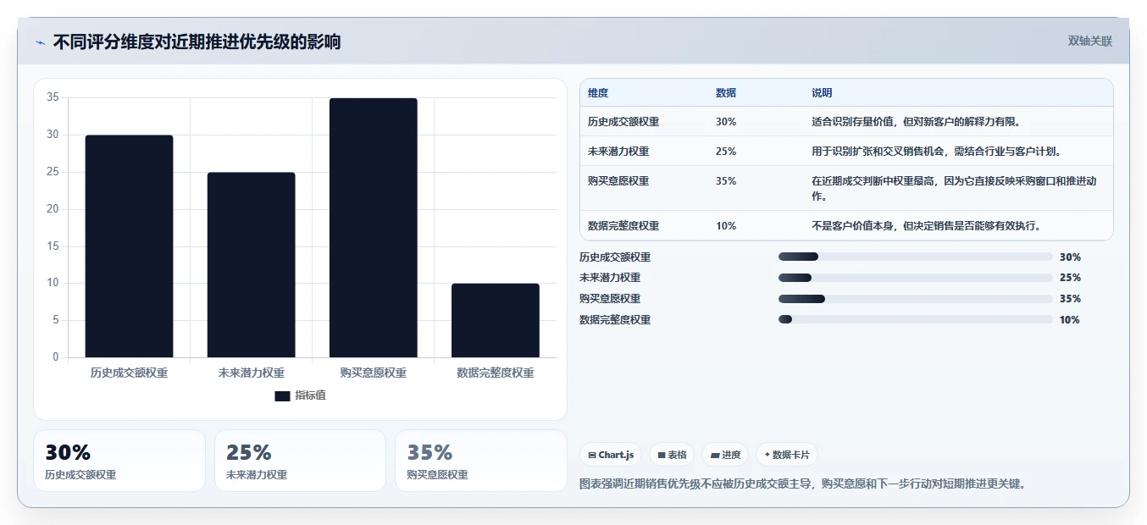
Task: Click the 历史成交额权重 bar in the chart
Action: [129, 246]
